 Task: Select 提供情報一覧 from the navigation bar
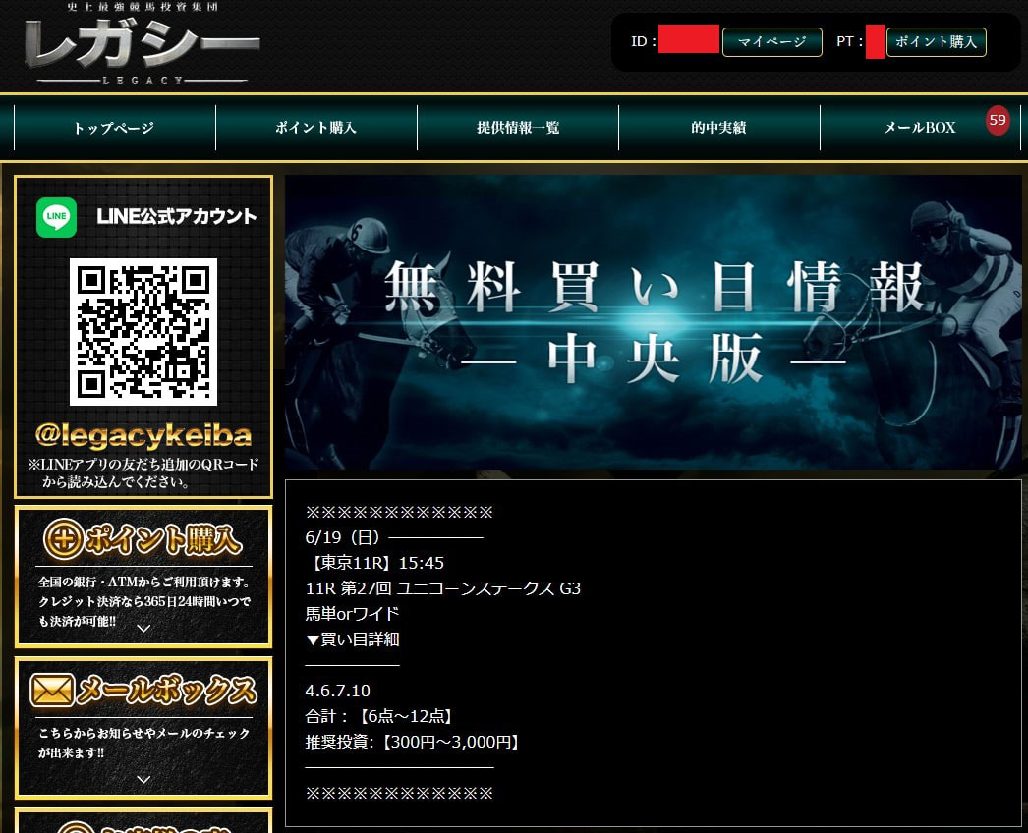coord(518,128)
